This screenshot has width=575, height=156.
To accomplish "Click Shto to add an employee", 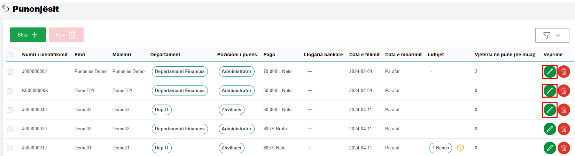I will click(28, 35).
